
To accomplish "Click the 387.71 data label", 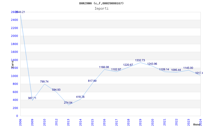I will point(32,98).
